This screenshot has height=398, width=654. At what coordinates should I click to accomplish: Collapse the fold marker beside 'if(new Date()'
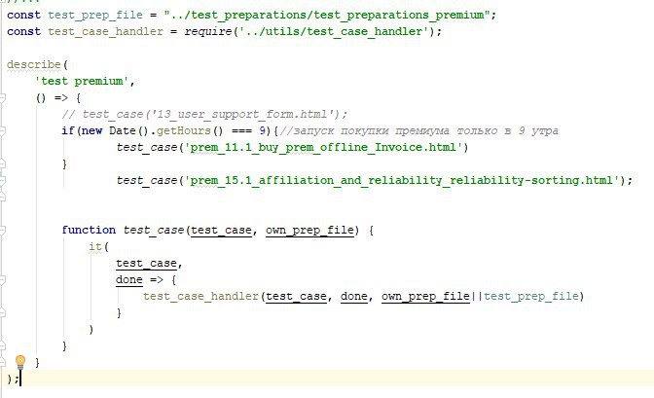click(2, 131)
